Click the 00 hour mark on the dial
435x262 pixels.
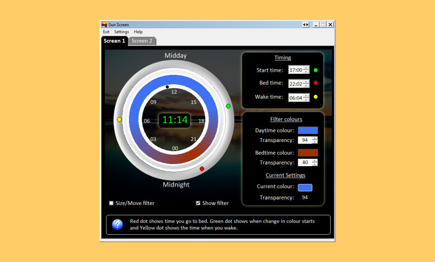pyautogui.click(x=175, y=148)
